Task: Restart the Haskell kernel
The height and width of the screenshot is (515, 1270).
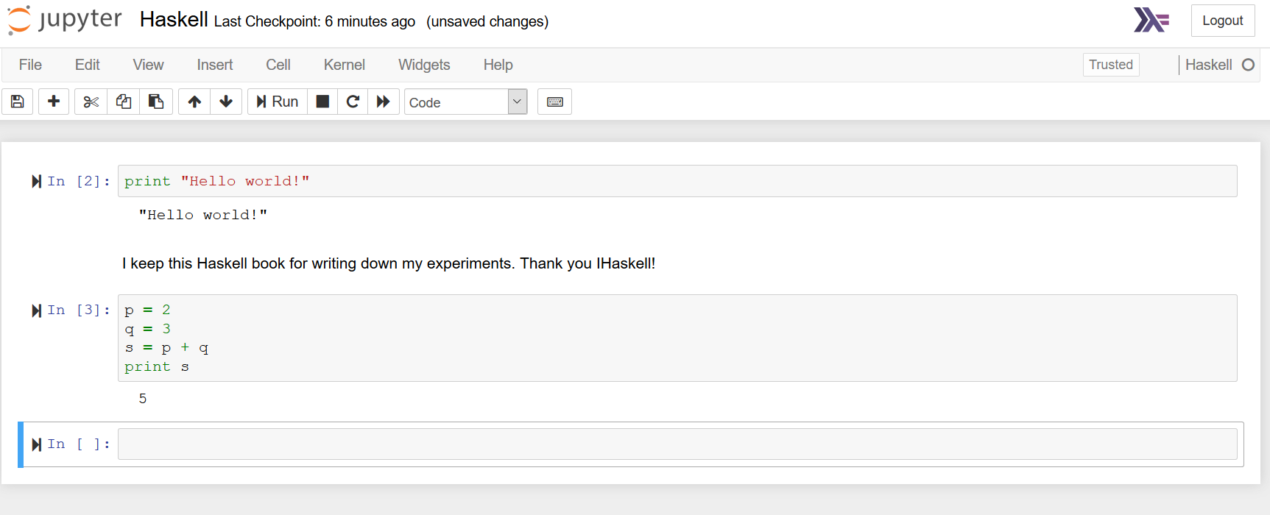Action: [x=353, y=102]
